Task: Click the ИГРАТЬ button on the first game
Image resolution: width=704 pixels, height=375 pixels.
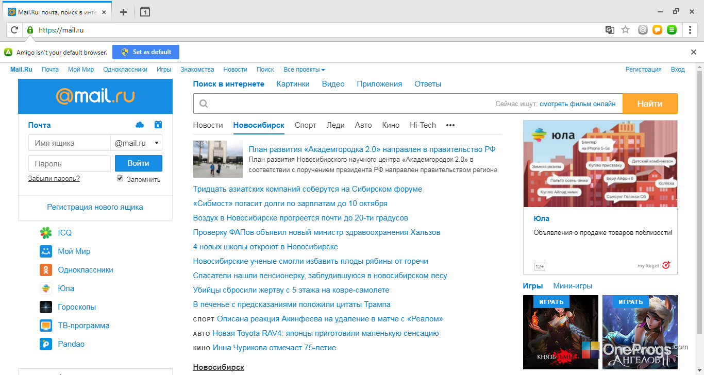Action: coord(551,302)
